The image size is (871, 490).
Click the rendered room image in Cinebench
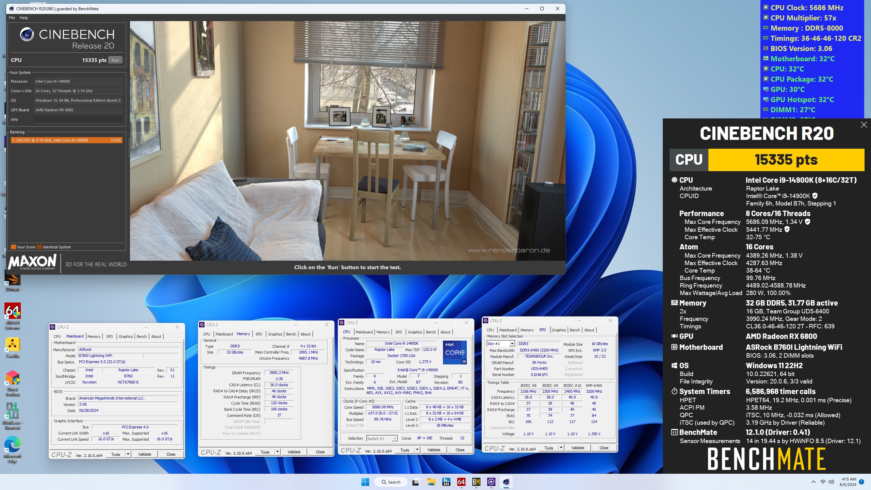[x=347, y=141]
